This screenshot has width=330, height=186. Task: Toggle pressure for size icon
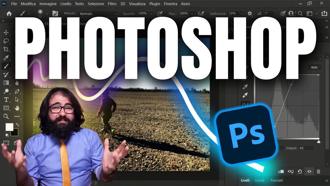[283, 13]
